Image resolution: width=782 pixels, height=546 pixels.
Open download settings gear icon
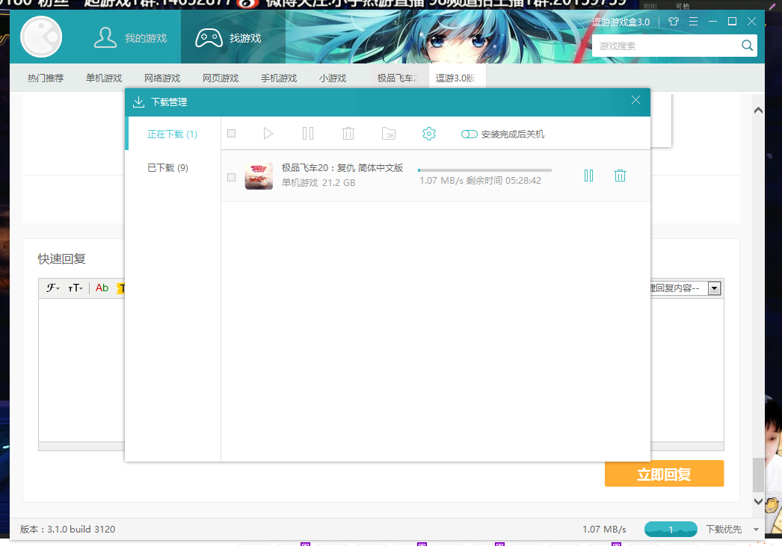pyautogui.click(x=429, y=134)
